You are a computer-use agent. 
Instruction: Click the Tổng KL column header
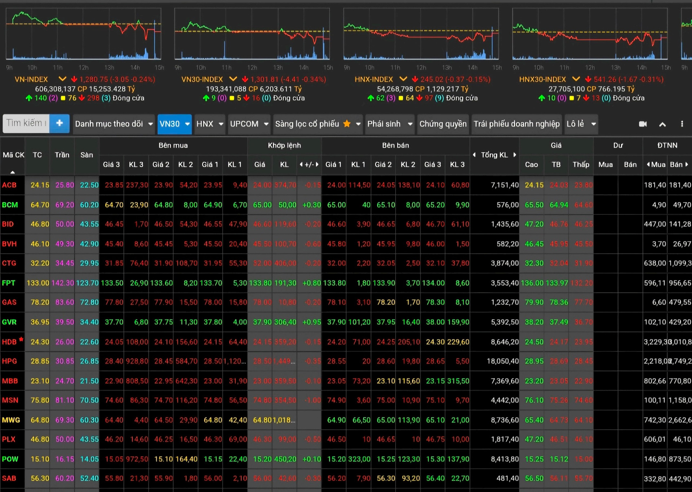click(494, 155)
